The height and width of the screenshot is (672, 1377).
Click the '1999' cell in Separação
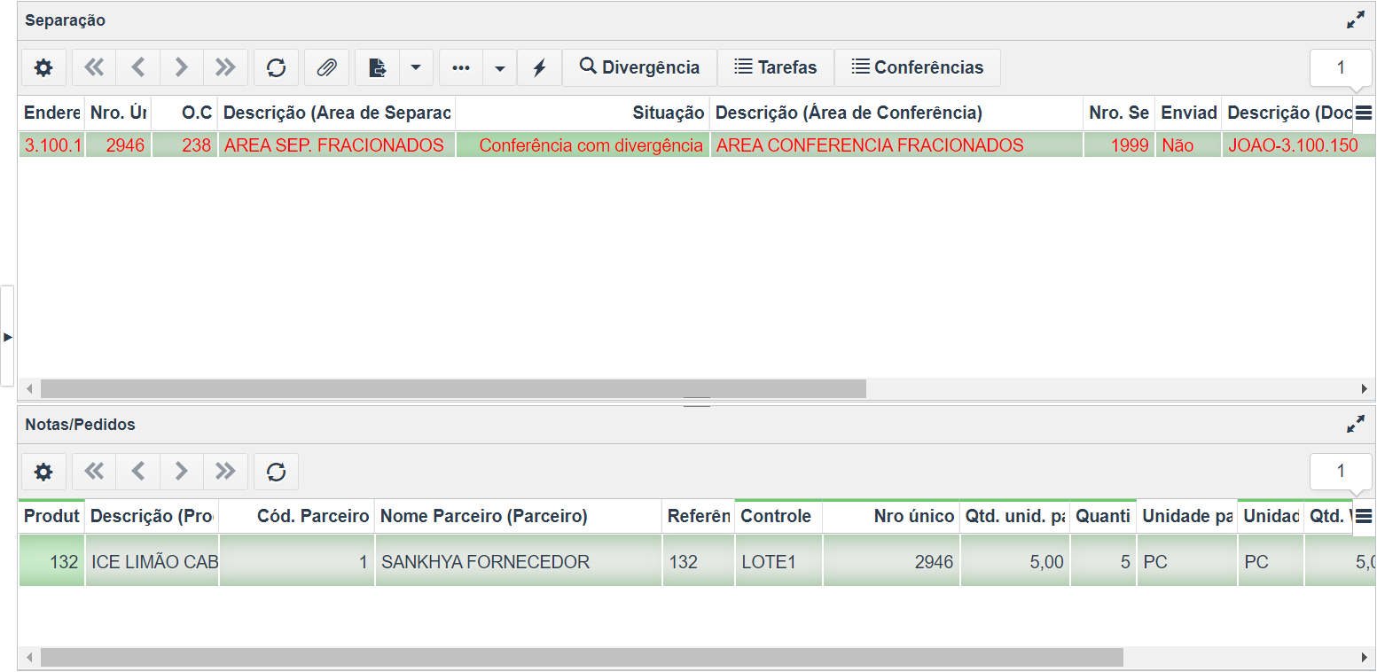pos(1119,145)
